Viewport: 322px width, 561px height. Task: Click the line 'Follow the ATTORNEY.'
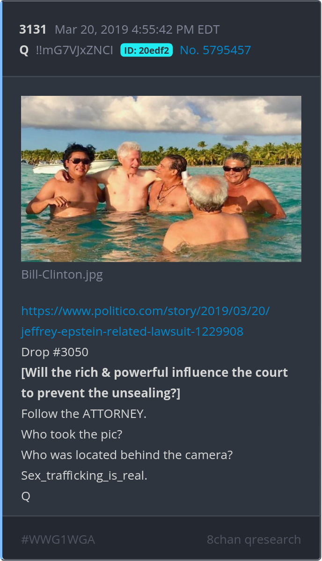(84, 414)
